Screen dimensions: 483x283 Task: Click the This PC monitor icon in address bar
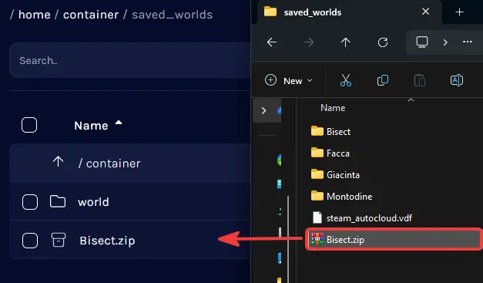[x=422, y=42]
